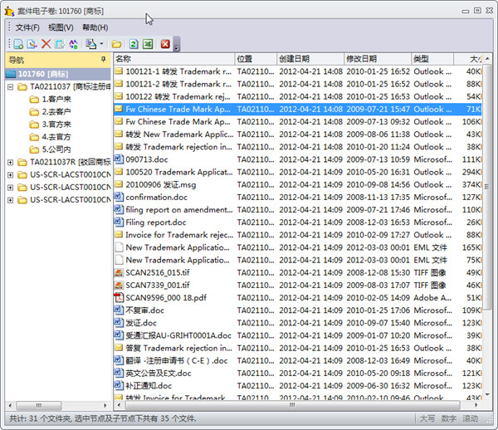Expand the first US-SCR-LACST0010CN folder

tap(10, 175)
